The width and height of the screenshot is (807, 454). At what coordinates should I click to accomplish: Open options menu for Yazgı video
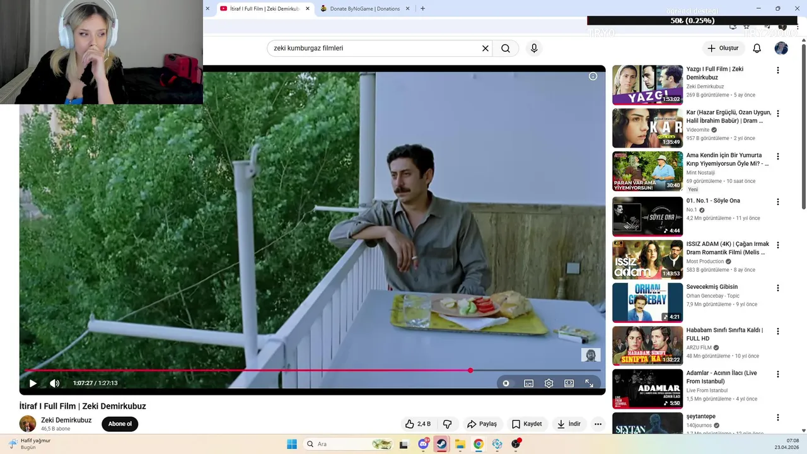pos(777,71)
